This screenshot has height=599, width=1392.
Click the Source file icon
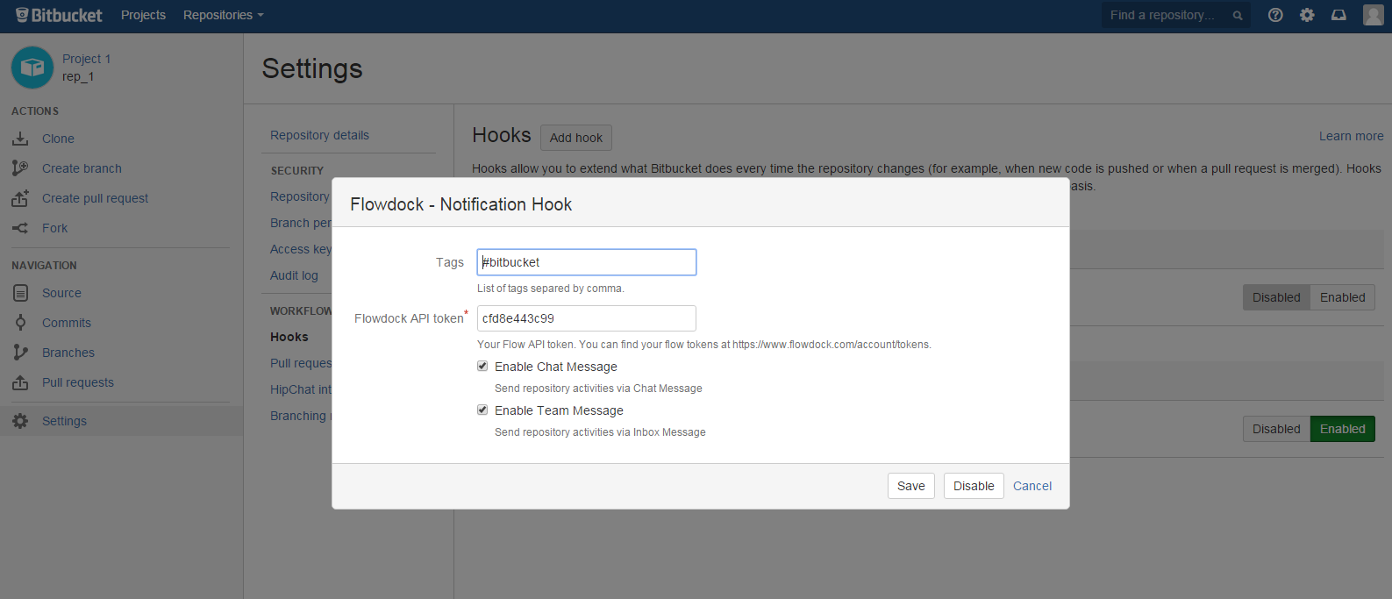point(20,293)
